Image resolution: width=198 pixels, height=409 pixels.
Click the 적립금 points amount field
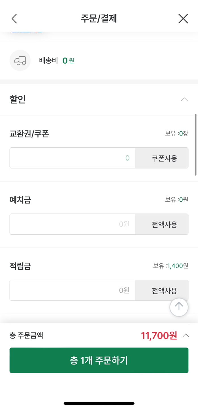click(x=72, y=290)
